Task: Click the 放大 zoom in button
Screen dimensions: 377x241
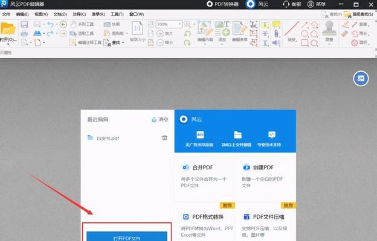Action: click(x=165, y=33)
